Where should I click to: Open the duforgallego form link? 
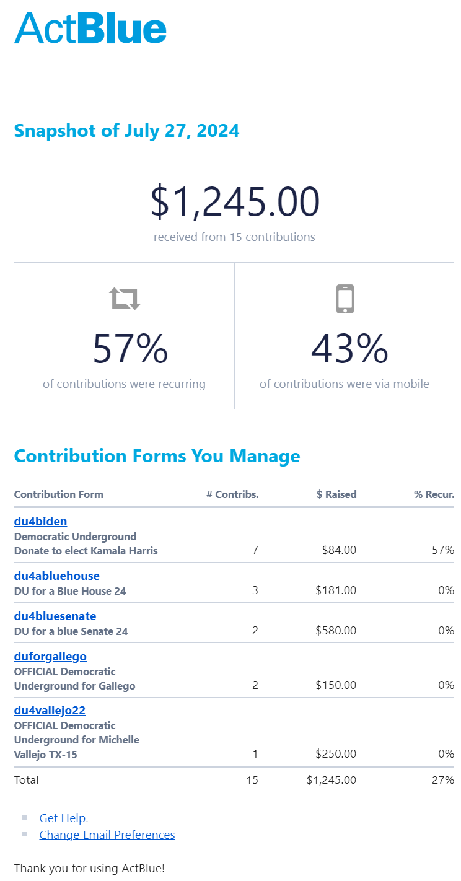[50, 656]
